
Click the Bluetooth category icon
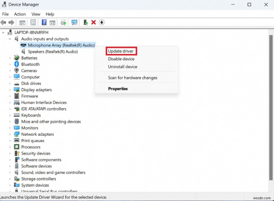(16, 64)
